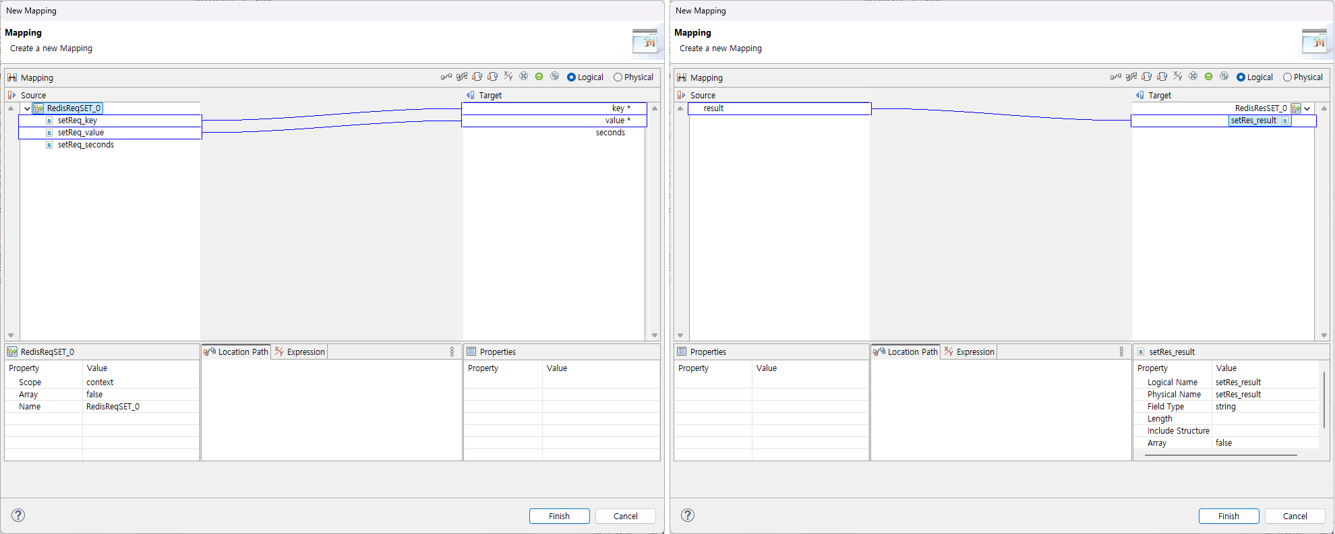Click the 'context' Scope value cell
Viewport: 1335px width, 534px height.
[141, 382]
